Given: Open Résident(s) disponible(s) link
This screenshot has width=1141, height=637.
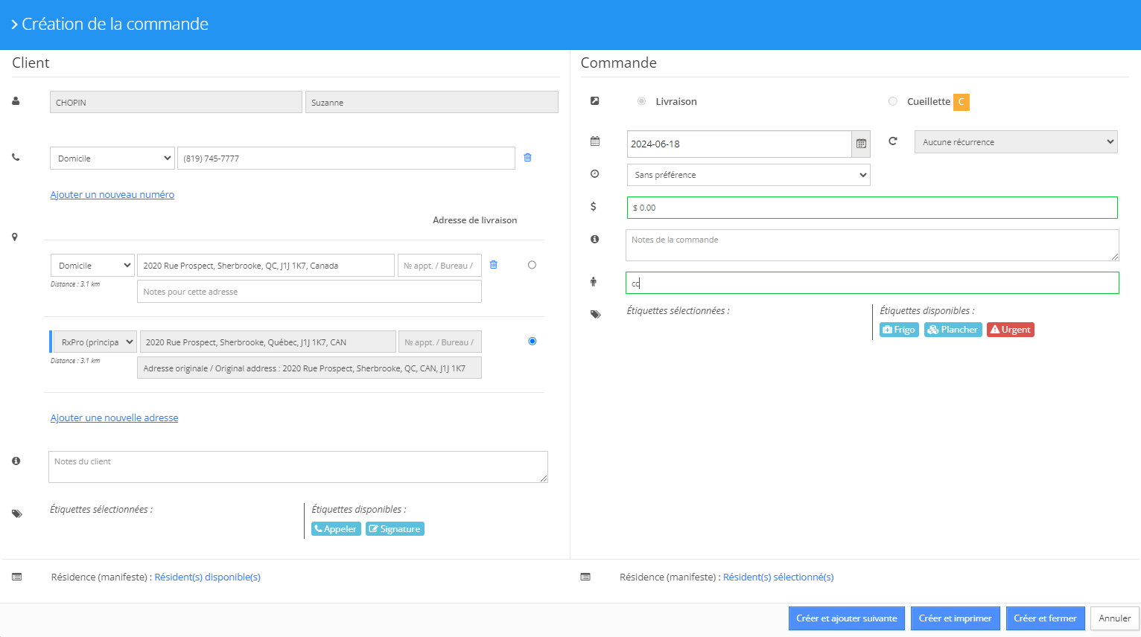Looking at the screenshot, I should [208, 577].
